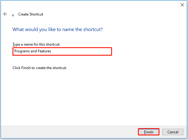Click the underlined "T" in the Type label
The height and width of the screenshot is (140, 188).
tap(13, 44)
